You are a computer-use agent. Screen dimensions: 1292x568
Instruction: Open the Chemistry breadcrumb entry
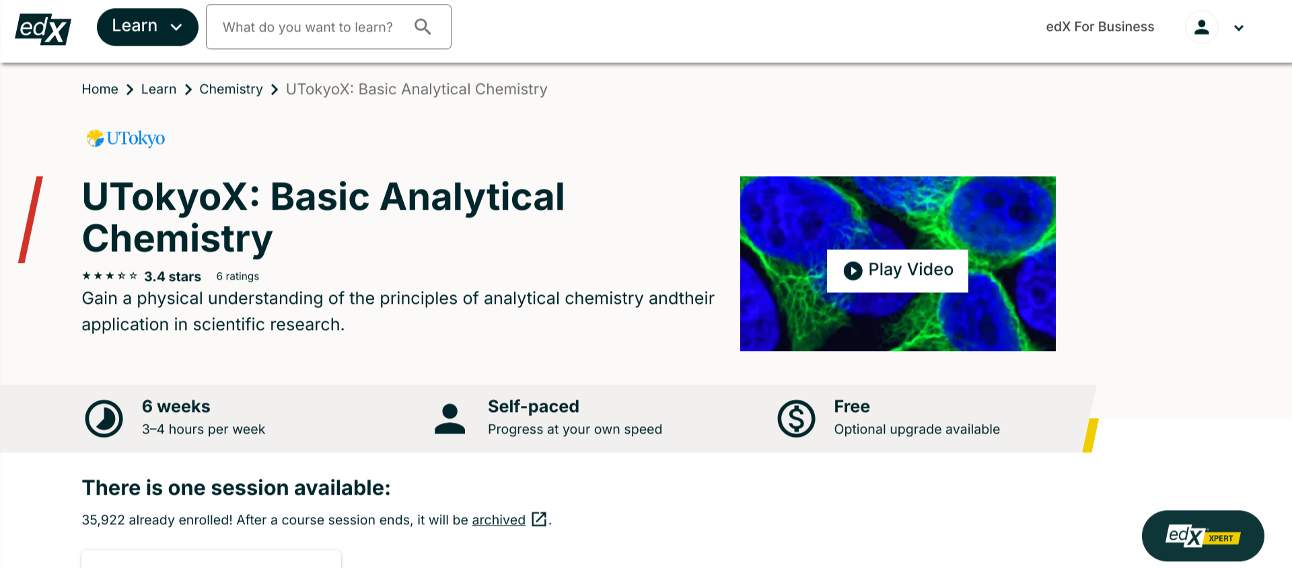231,89
